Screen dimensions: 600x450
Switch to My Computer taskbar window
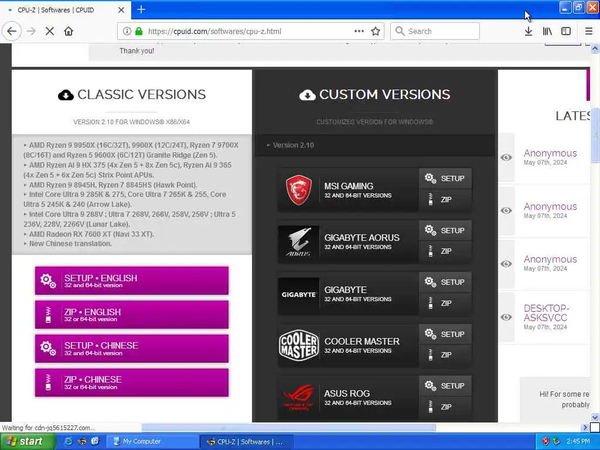click(x=152, y=442)
